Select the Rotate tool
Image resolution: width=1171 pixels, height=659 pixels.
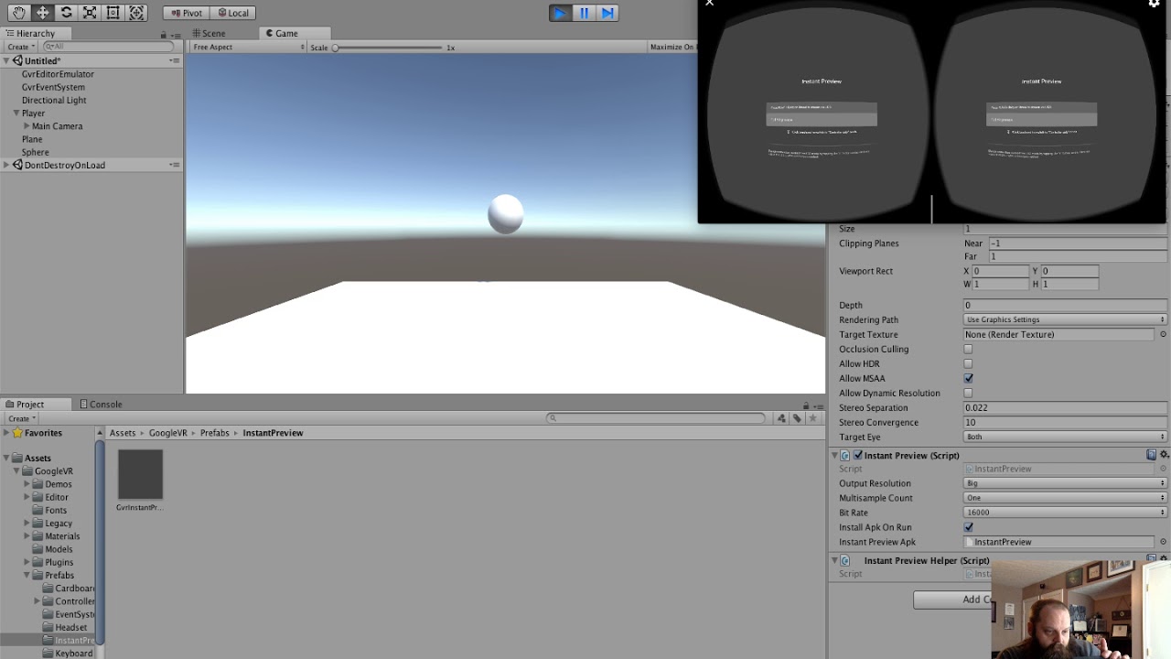(x=66, y=13)
